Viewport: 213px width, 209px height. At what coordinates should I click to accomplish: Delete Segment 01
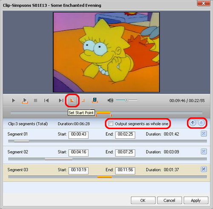click(x=204, y=134)
